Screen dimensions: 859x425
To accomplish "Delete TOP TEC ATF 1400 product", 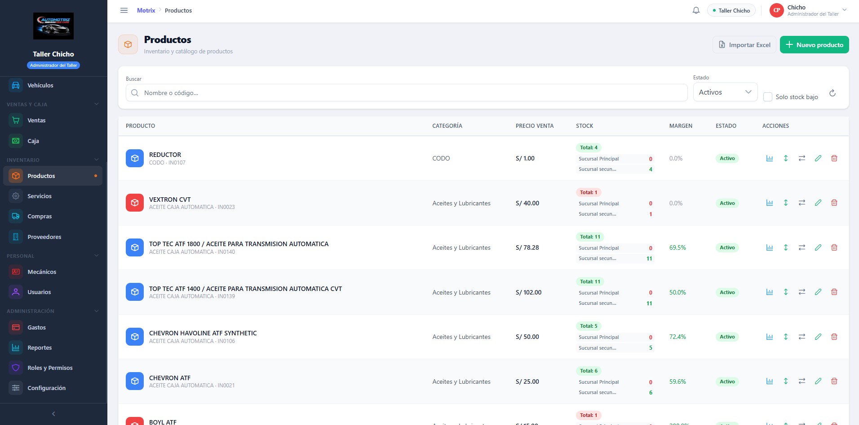I will pos(834,292).
